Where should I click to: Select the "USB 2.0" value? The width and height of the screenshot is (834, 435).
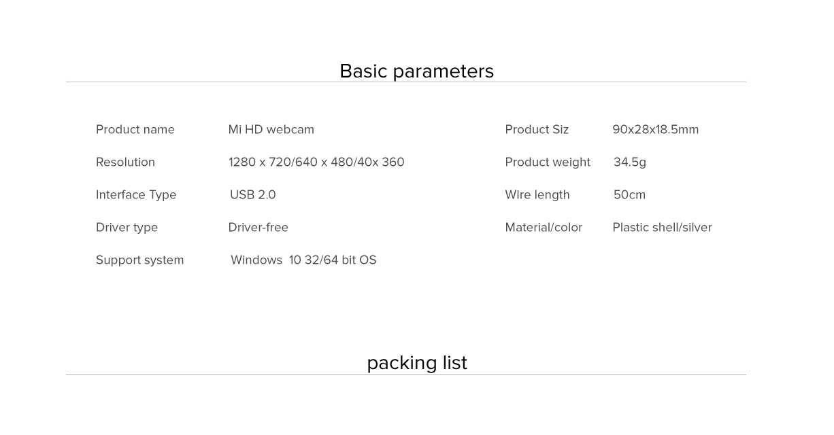pos(252,195)
